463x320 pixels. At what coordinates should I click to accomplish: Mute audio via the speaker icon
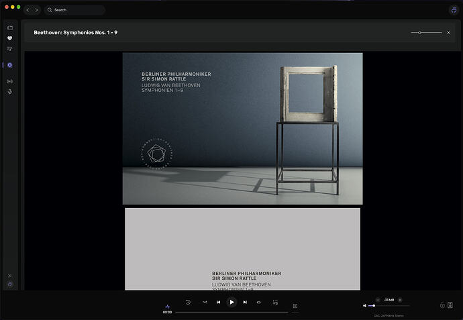(364, 305)
